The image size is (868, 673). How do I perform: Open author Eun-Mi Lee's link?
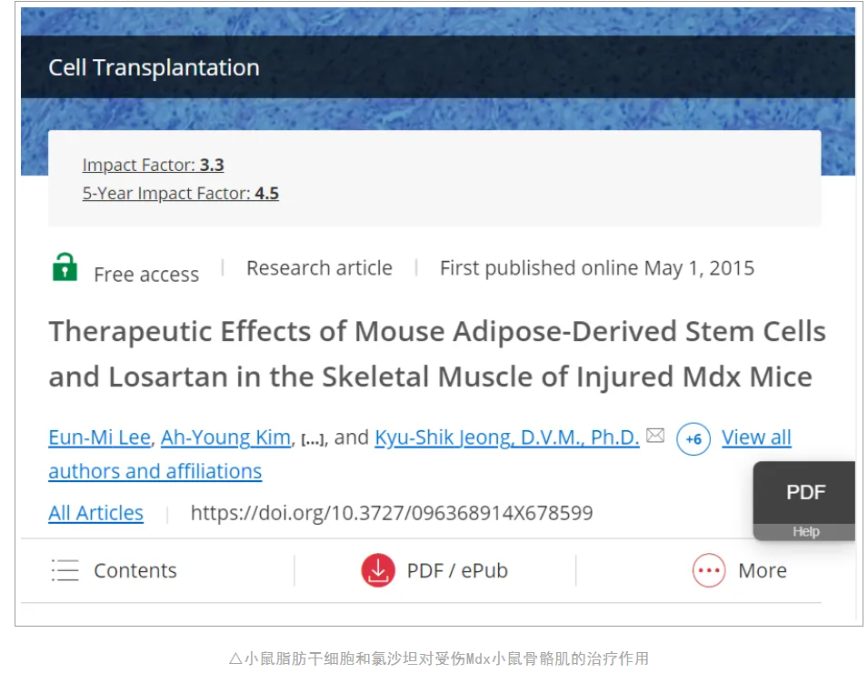tap(99, 437)
